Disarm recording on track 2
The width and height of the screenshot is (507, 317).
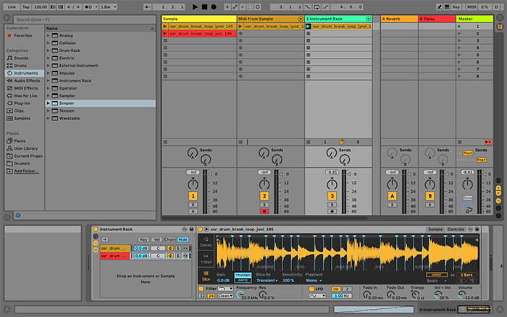[264, 211]
